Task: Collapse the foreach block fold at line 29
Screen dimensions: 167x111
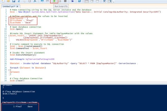Action: (x=9, y=70)
